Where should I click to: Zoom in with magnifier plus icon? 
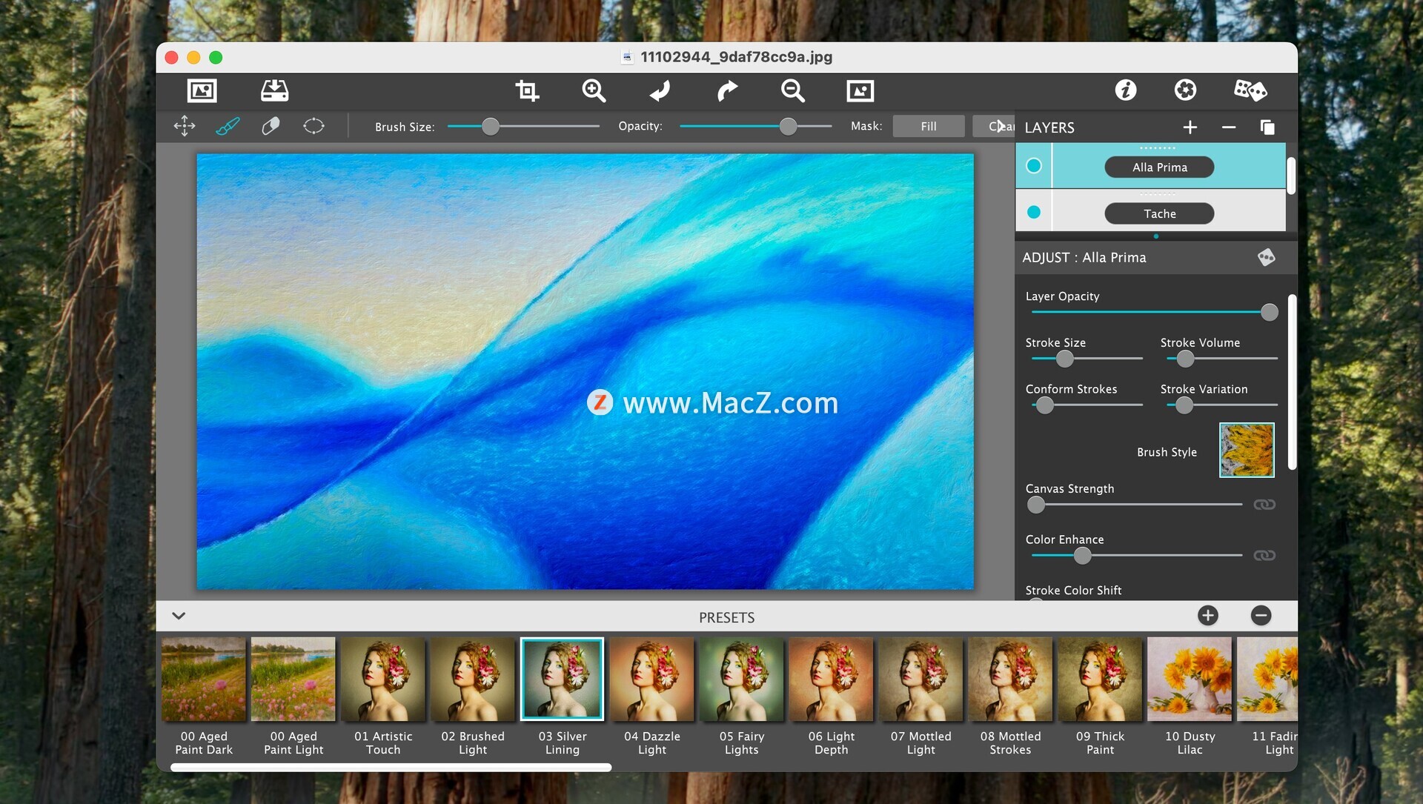pyautogui.click(x=594, y=90)
